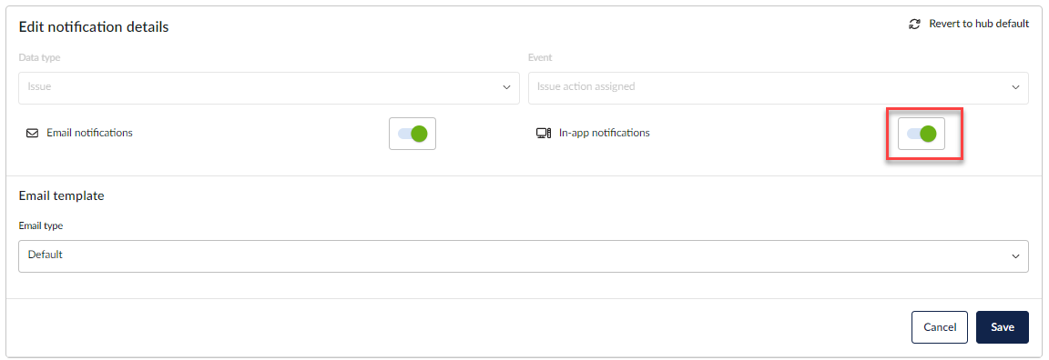Select the Issue data type field

point(269,88)
